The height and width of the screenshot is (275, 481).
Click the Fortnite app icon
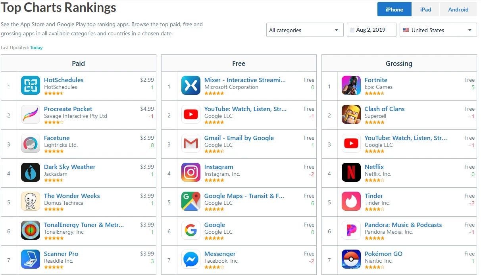tap(351, 86)
